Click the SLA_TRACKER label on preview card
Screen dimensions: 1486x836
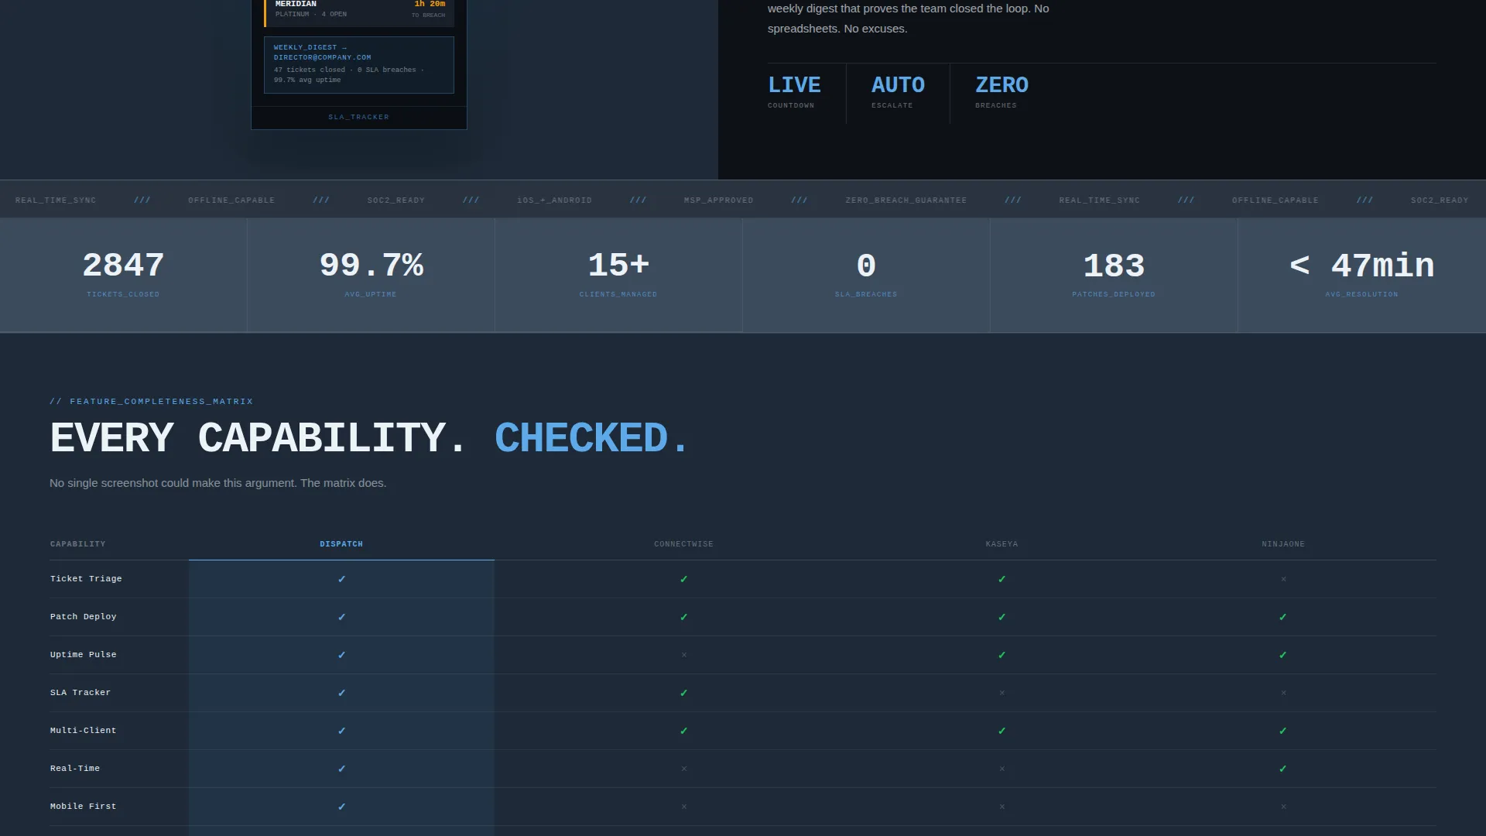(x=358, y=118)
